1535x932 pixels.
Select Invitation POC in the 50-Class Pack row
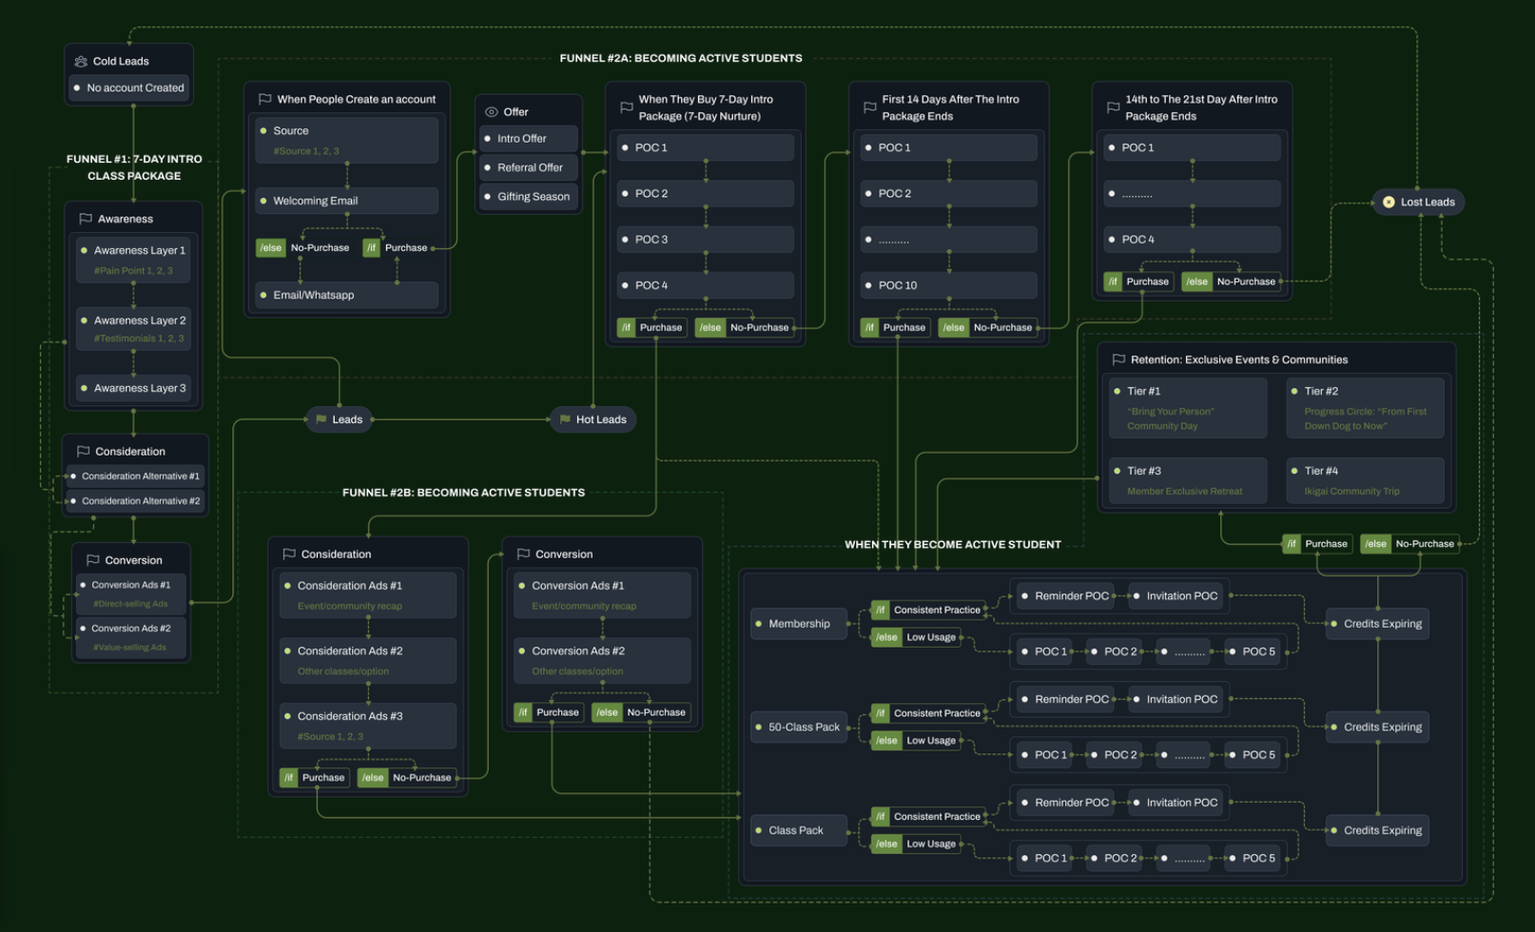coord(1176,700)
